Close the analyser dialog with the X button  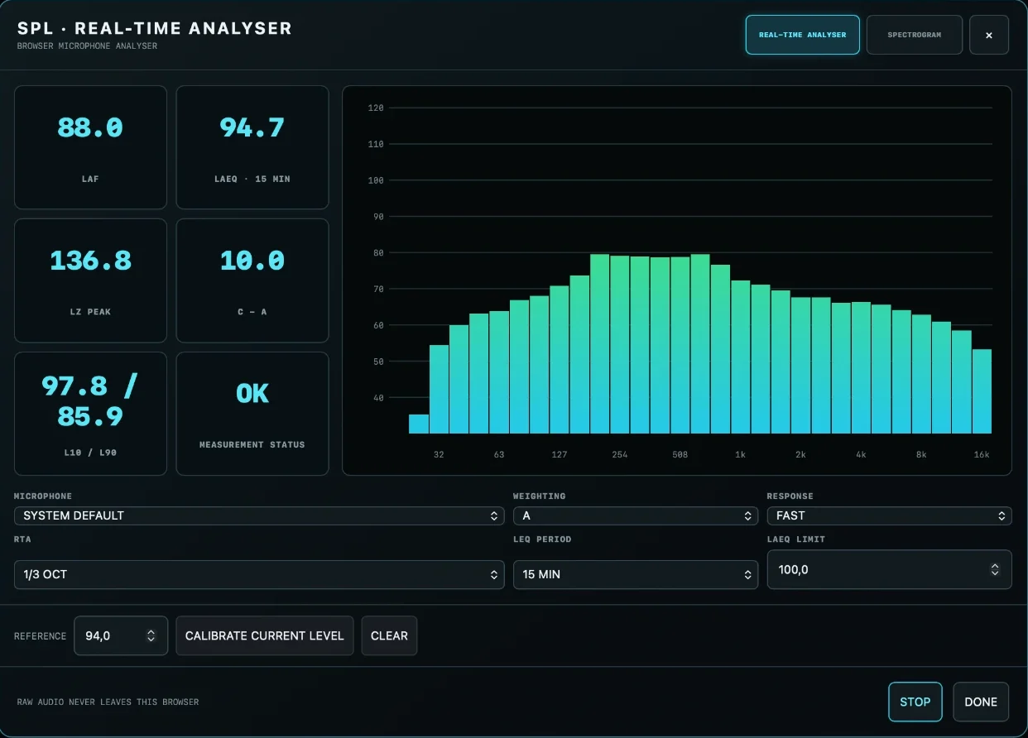(989, 35)
